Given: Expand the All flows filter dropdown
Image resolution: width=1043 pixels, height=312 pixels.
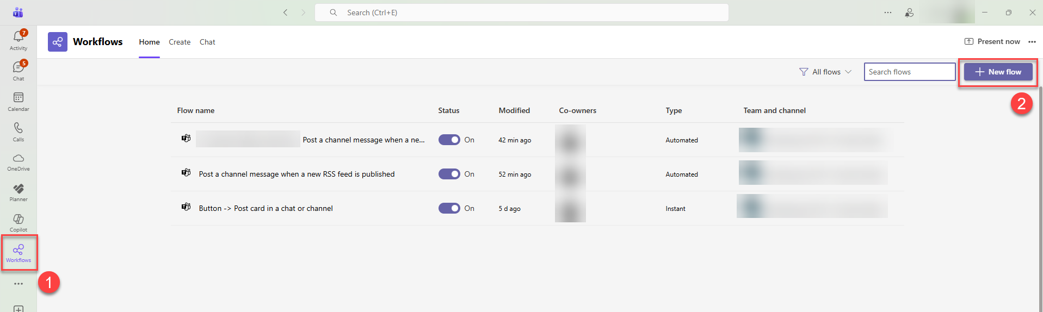Looking at the screenshot, I should click(825, 72).
